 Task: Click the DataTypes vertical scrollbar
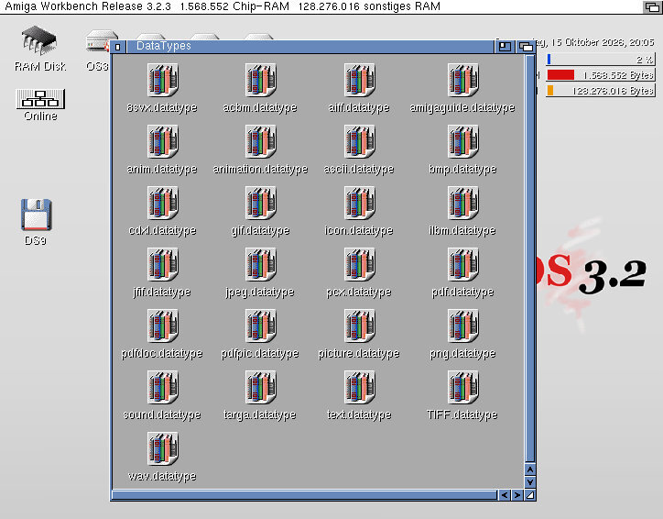pyautogui.click(x=530, y=259)
